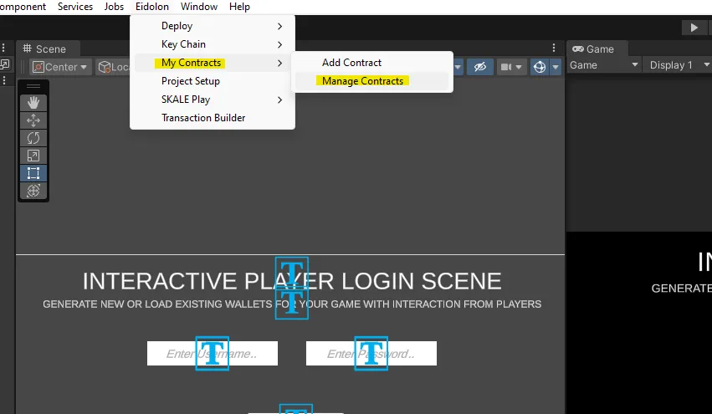Screen dimensions: 712x414
Task: Click the Enter Username input field
Action: point(212,354)
